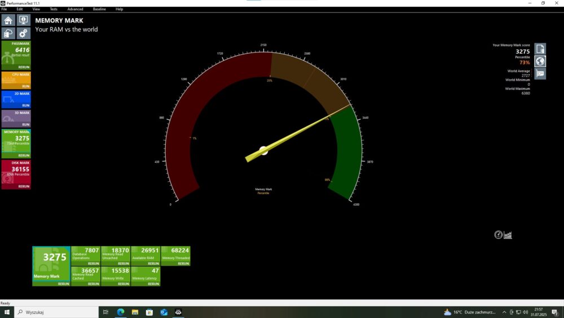The width and height of the screenshot is (564, 318).
Task: Open Microsoft Edge from taskbar
Action: [121, 312]
